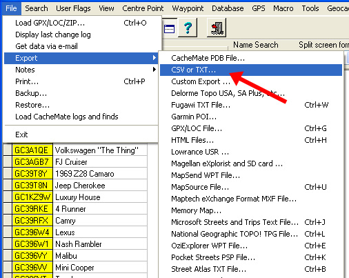This screenshot has height=278, width=349.
Task: Tick user flag checkbox for GC396W1 row
Action: click(x=8, y=244)
